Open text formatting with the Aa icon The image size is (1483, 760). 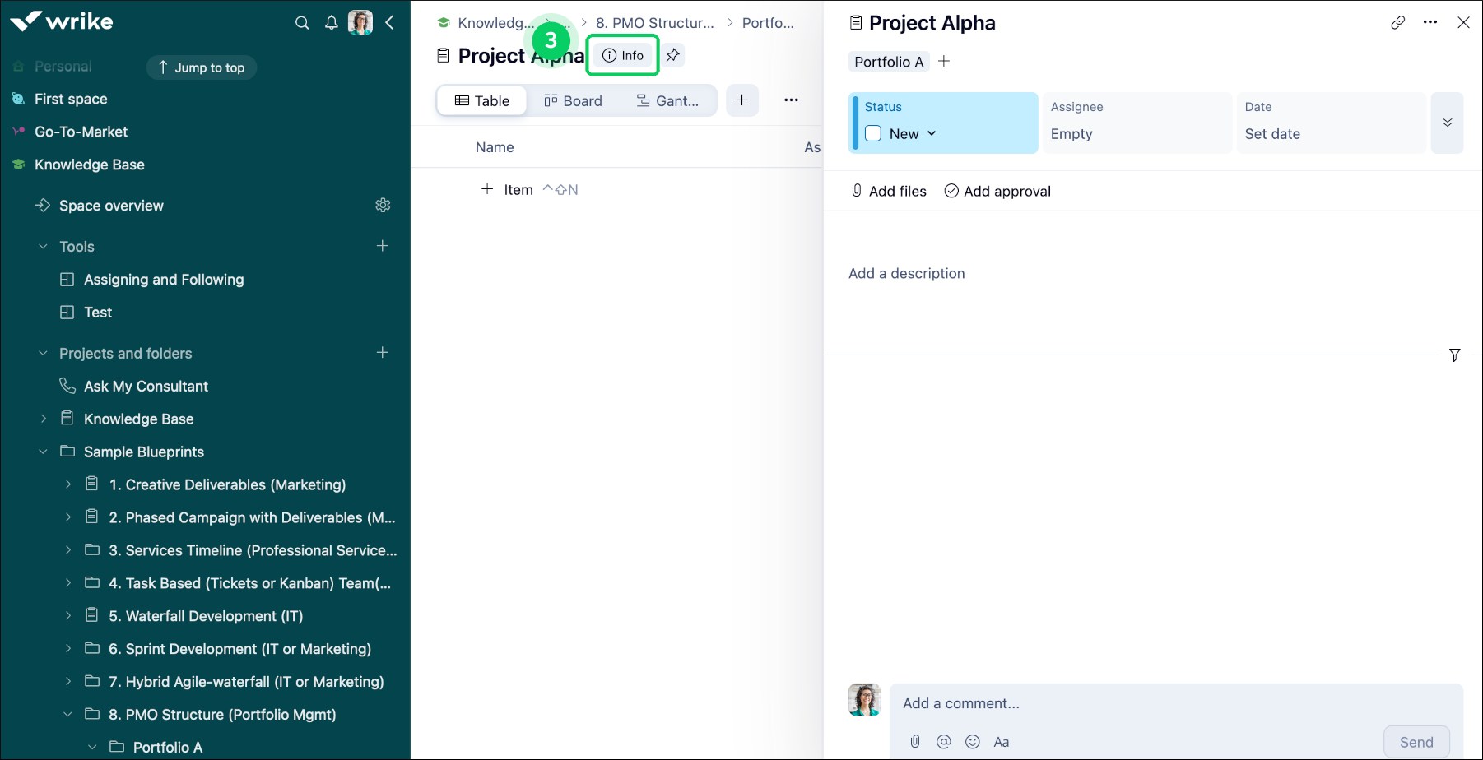point(1002,741)
